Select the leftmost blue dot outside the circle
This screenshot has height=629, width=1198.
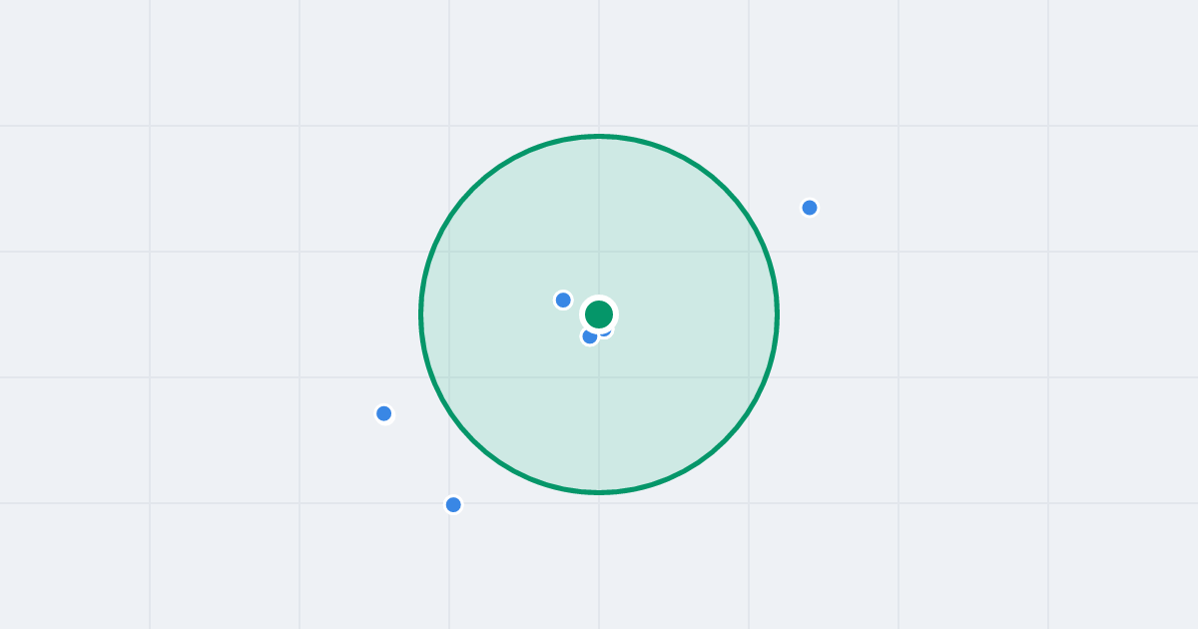[383, 413]
